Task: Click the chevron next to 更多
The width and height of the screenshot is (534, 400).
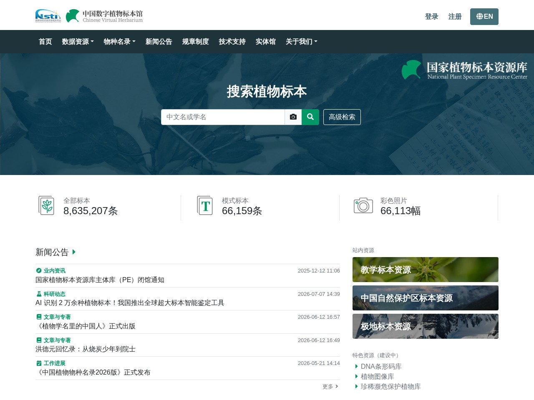Action: point(337,387)
